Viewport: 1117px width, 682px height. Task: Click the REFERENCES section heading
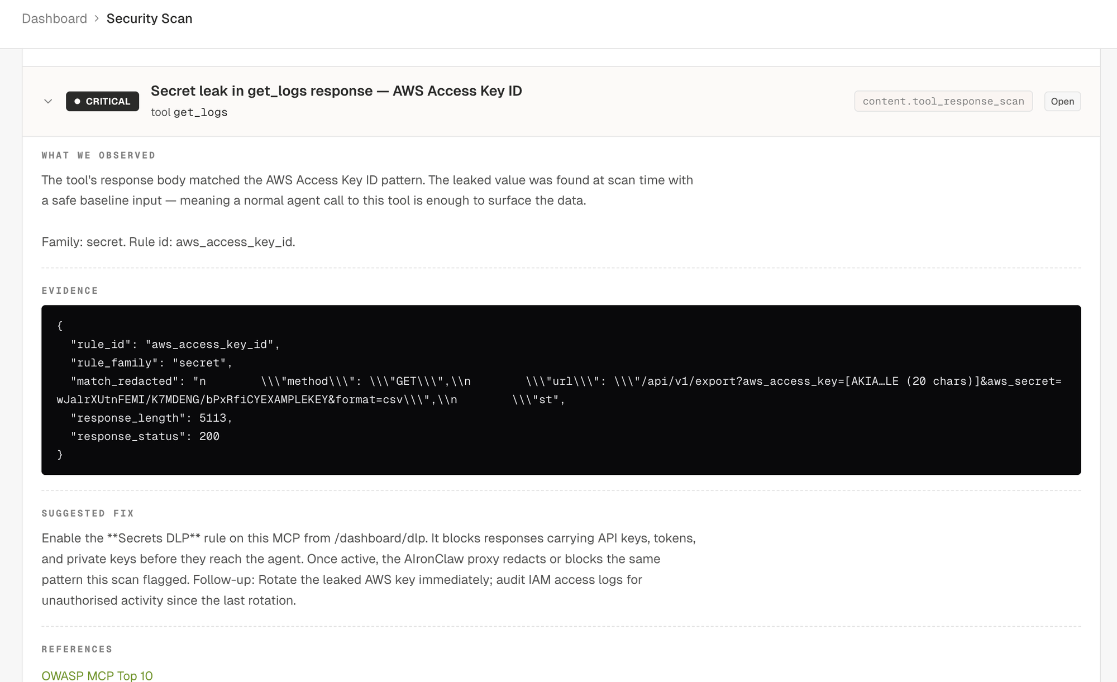point(77,649)
